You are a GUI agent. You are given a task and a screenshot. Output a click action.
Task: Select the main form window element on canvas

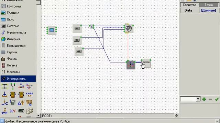click(52, 30)
